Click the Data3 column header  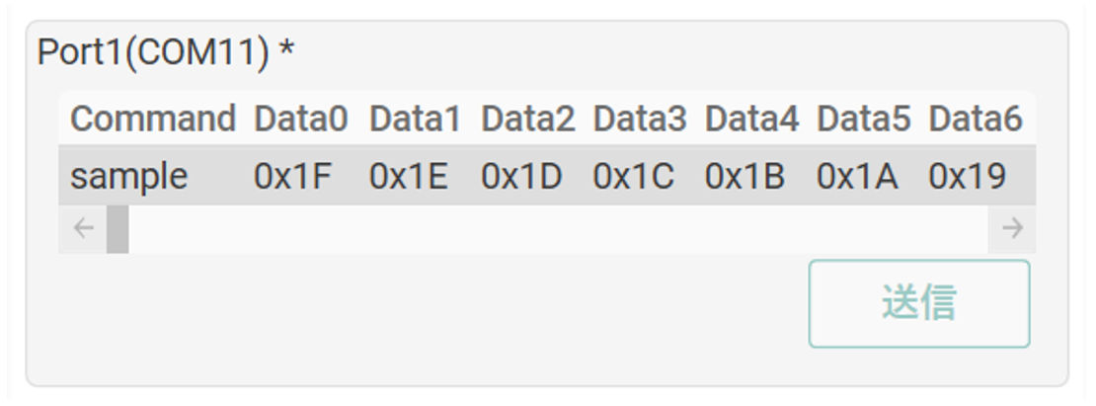click(x=639, y=120)
